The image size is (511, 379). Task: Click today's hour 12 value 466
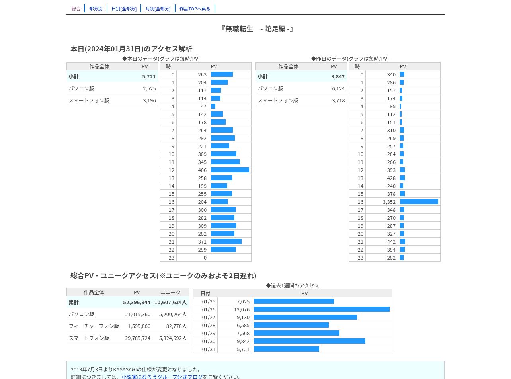[x=202, y=170]
